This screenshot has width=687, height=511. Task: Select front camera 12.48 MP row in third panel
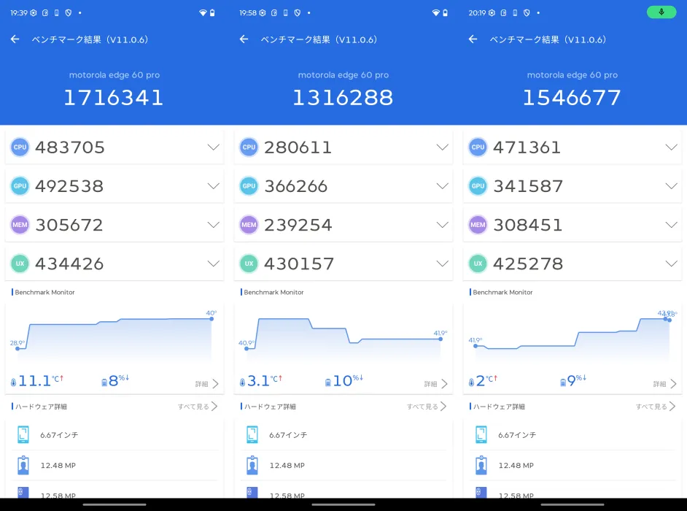[572, 466]
